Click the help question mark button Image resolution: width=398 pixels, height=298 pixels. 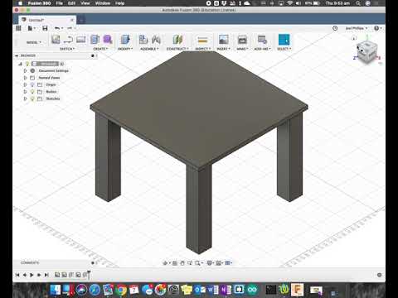point(376,28)
